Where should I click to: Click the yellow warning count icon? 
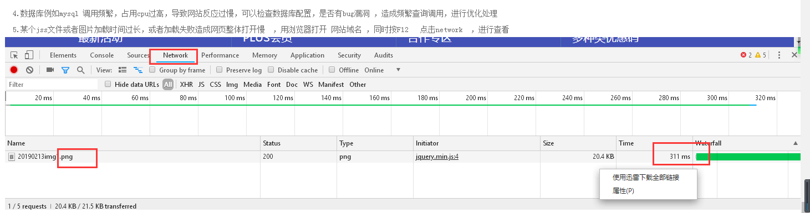(758, 55)
